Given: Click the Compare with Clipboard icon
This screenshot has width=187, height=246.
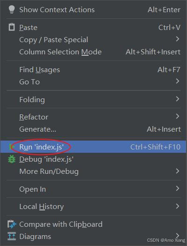Looking at the screenshot, I should click(x=12, y=224).
